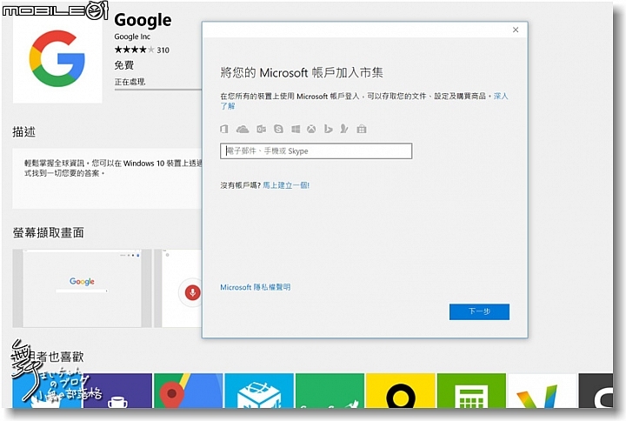Screen dimensions: 626x421
Task: Click the MSN icon before the Store bag
Action: click(344, 129)
